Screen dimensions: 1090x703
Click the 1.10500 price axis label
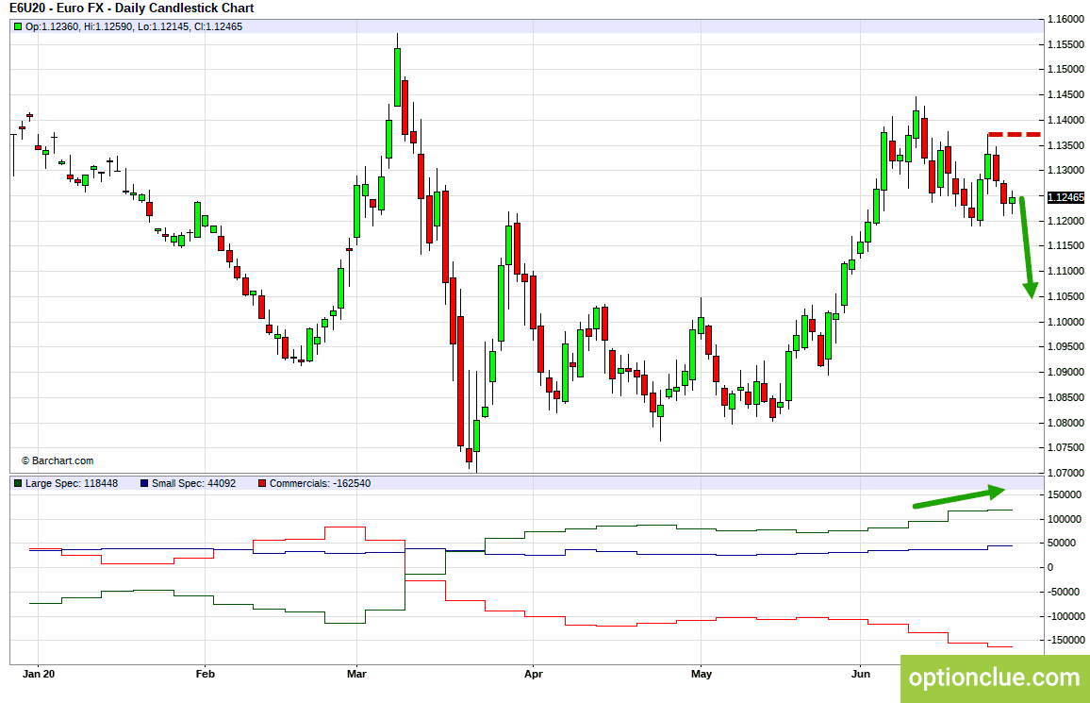pyautogui.click(x=1065, y=297)
